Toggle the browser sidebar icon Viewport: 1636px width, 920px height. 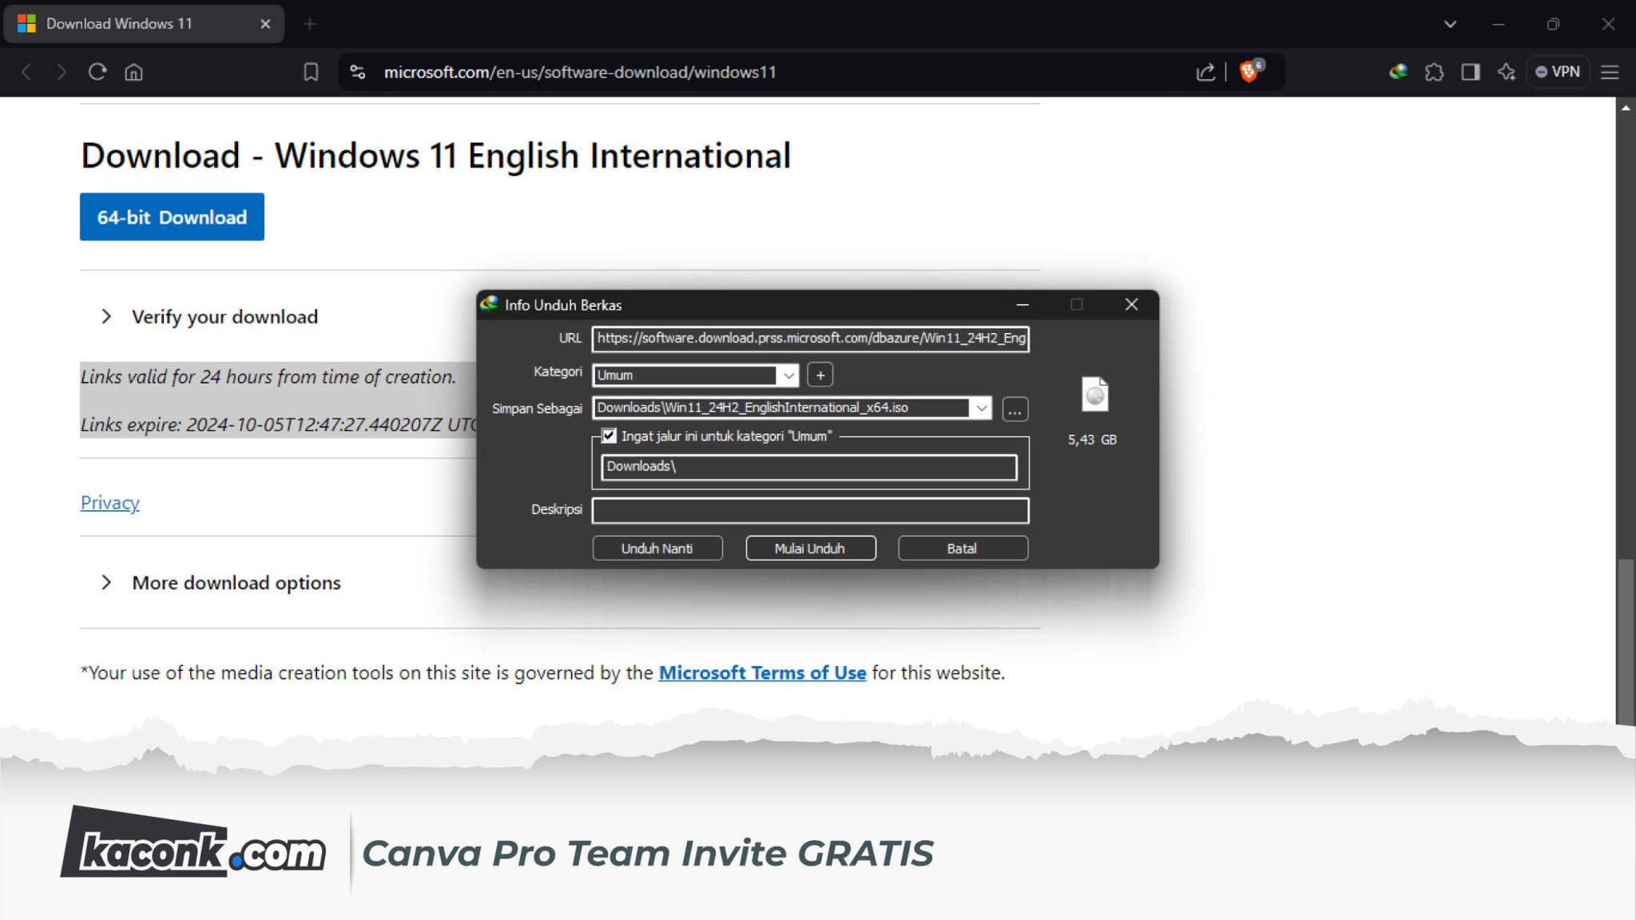point(1470,72)
